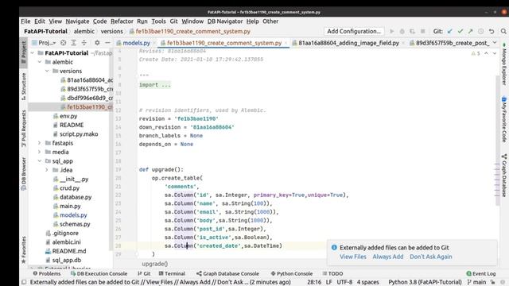Collapse the sql_app folder
The image size is (509, 286).
[x=40, y=161]
